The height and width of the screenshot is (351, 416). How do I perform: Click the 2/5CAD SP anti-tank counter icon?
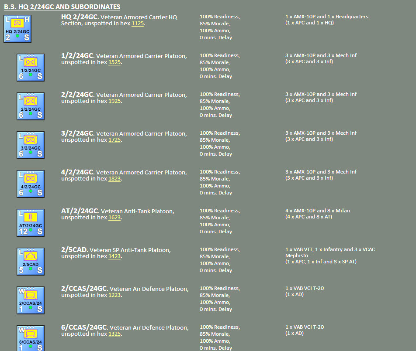pyautogui.click(x=31, y=262)
